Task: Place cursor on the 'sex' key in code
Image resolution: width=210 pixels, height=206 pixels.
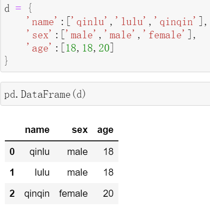Action: point(39,35)
